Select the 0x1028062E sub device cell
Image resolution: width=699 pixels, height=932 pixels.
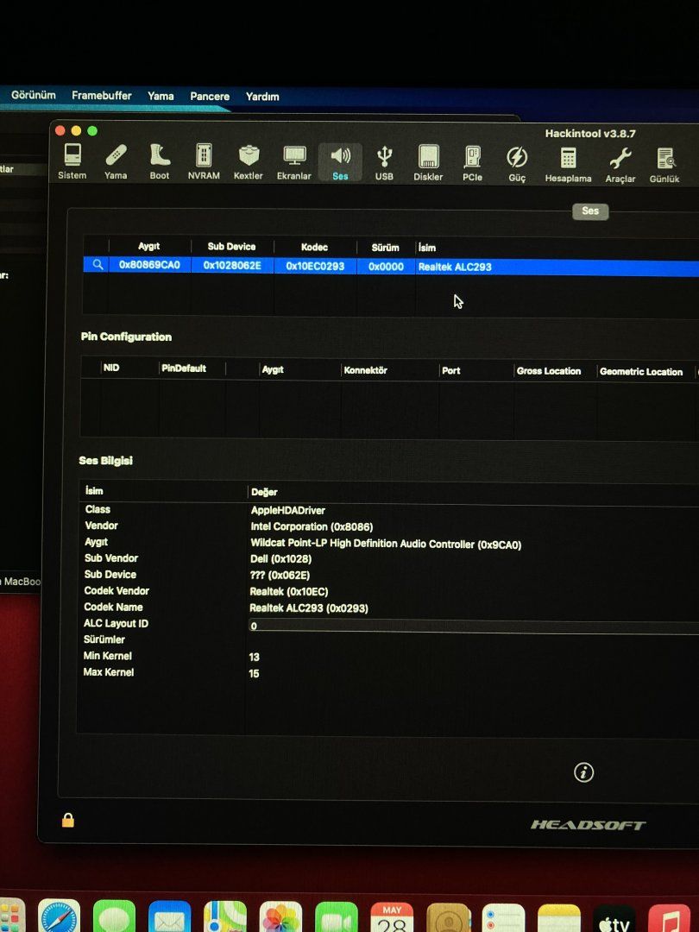click(x=232, y=266)
